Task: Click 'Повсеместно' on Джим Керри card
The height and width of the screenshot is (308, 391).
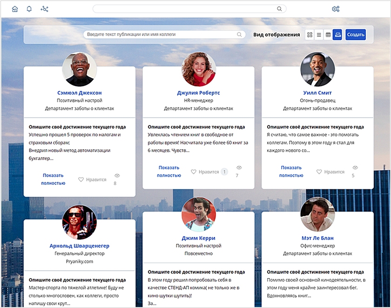Action: (x=198, y=254)
